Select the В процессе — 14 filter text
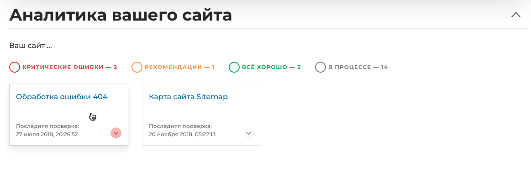This screenshot has width=531, height=170. click(358, 67)
